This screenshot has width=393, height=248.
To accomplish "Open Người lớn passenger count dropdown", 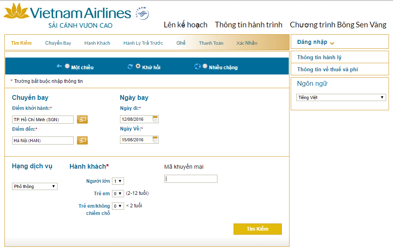I will pyautogui.click(x=118, y=181).
